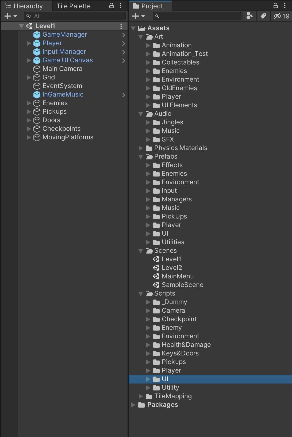Click the Animation folder icon
The height and width of the screenshot is (437, 292).
156,45
